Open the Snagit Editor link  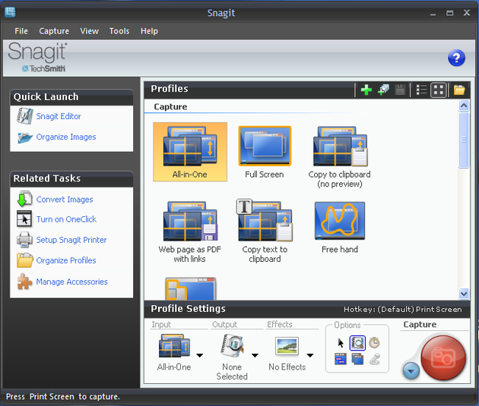coord(59,116)
